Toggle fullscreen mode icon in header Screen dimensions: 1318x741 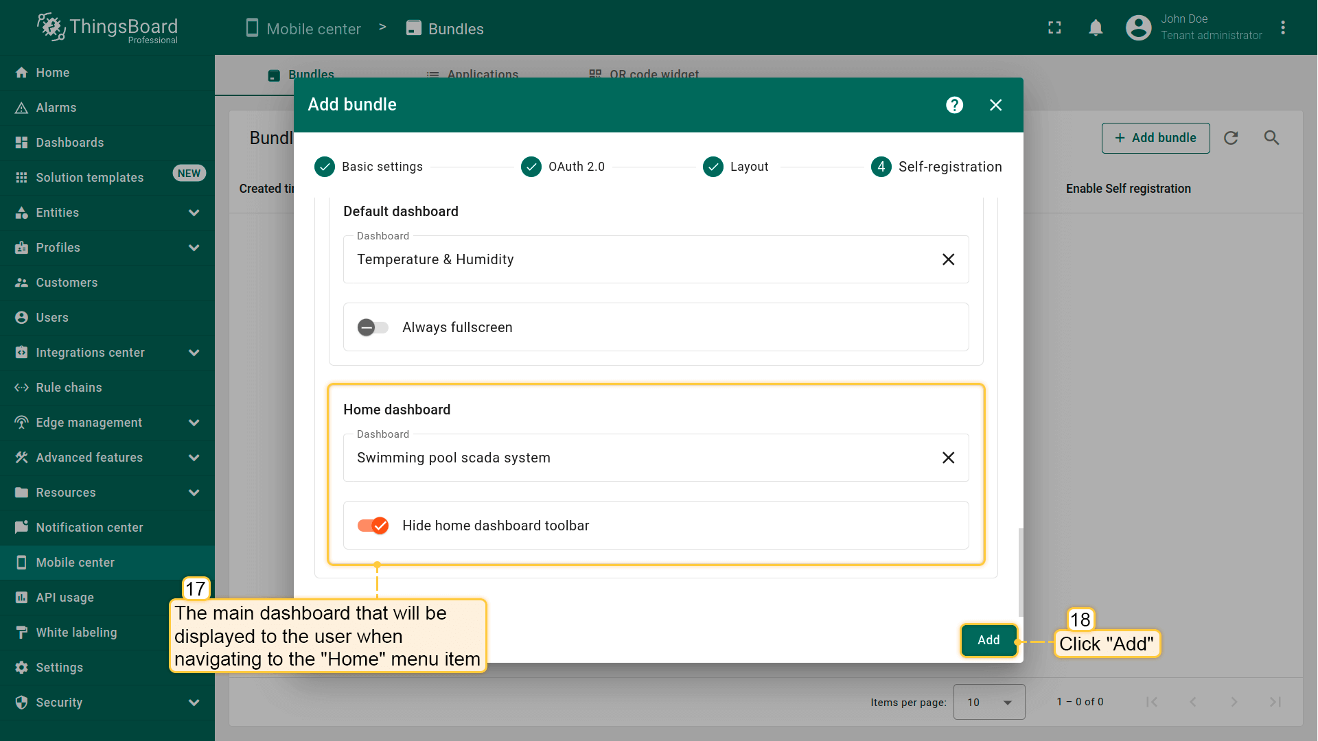1054,28
